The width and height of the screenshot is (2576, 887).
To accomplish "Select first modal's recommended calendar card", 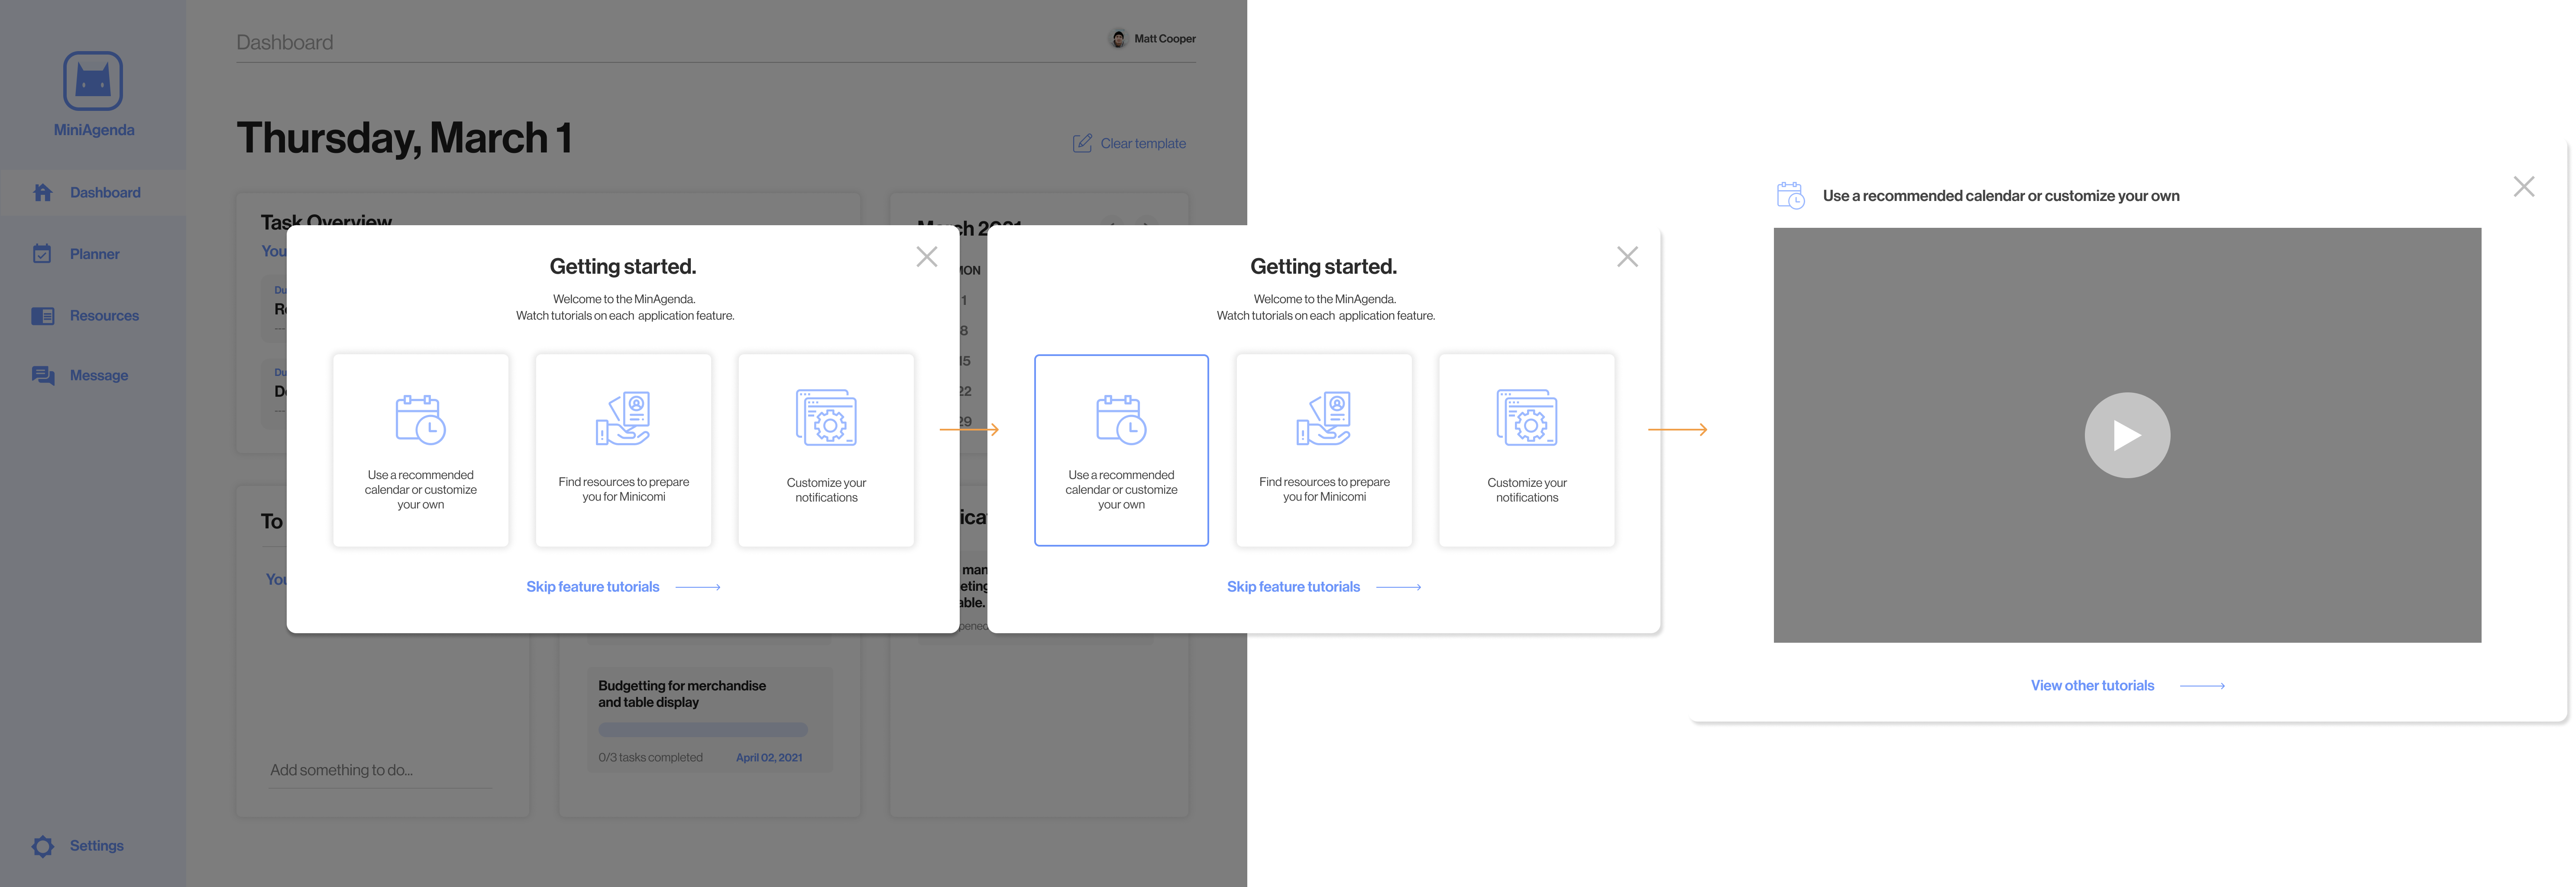I will pyautogui.click(x=421, y=450).
